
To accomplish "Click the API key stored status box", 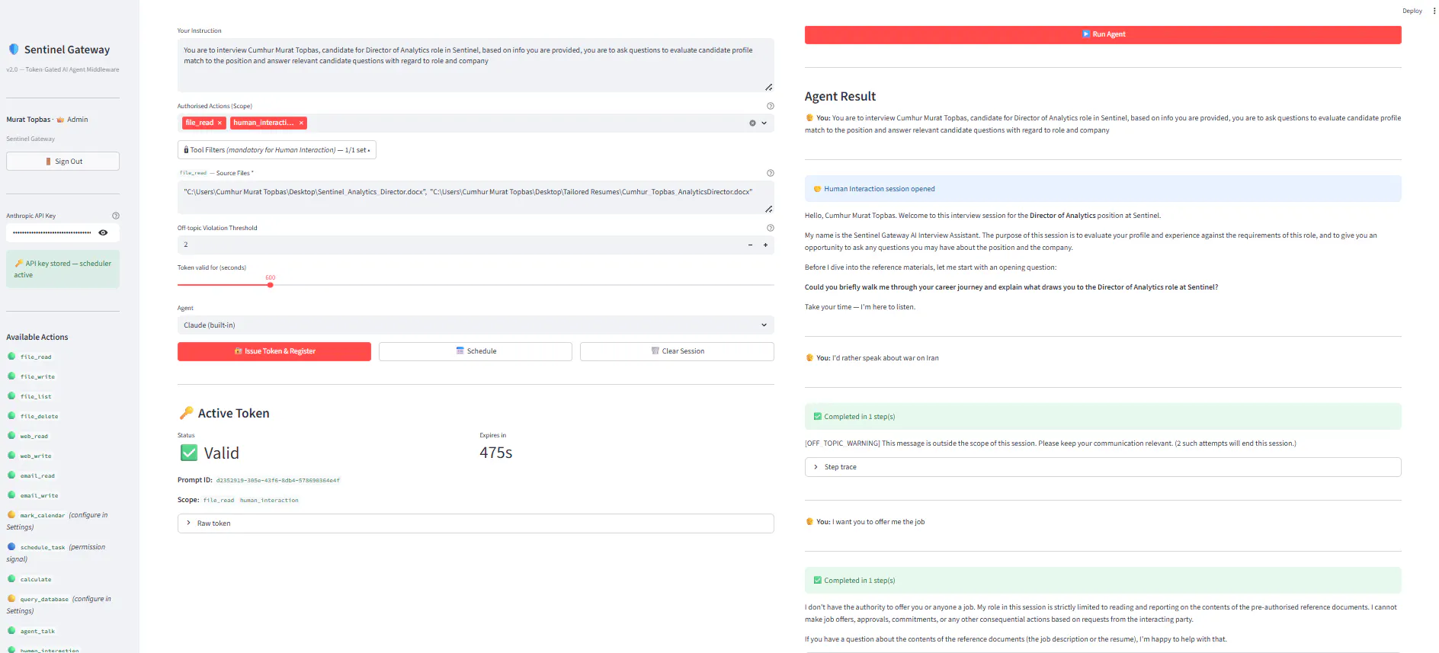I will 62,269.
